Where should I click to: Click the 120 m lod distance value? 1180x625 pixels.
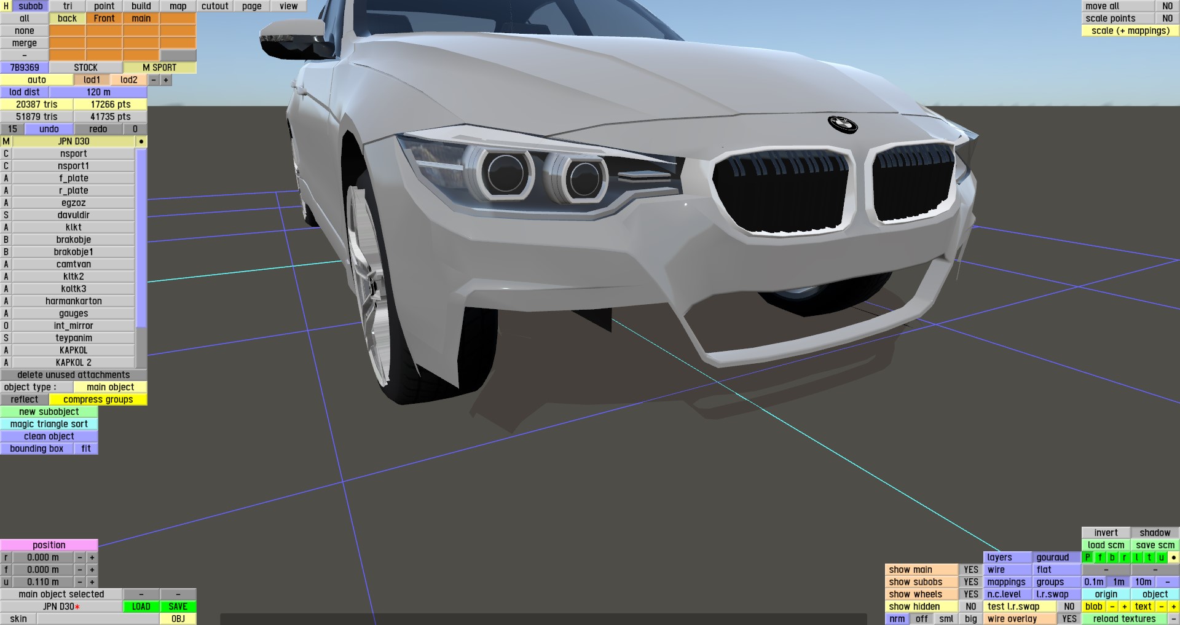coord(98,92)
